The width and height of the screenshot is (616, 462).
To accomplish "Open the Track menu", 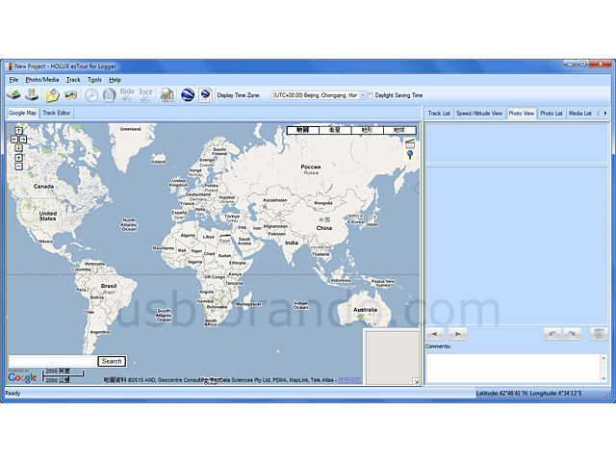I will point(73,80).
